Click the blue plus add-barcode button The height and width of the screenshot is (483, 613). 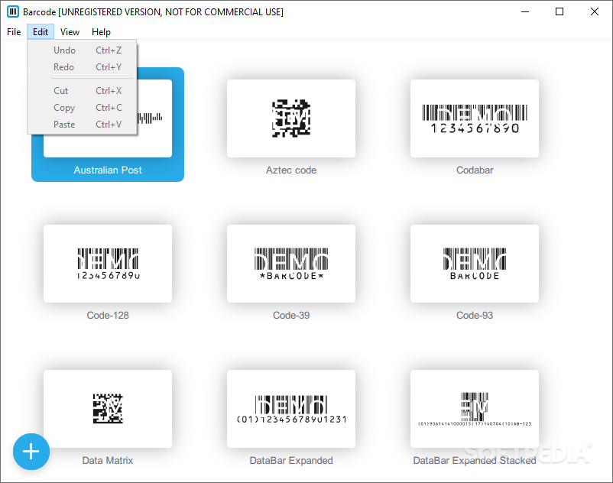[31, 452]
